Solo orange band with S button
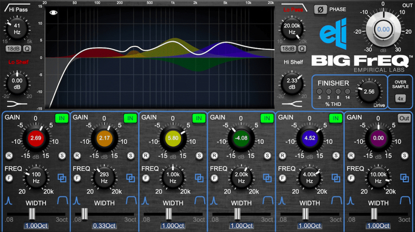 [x=131, y=156]
